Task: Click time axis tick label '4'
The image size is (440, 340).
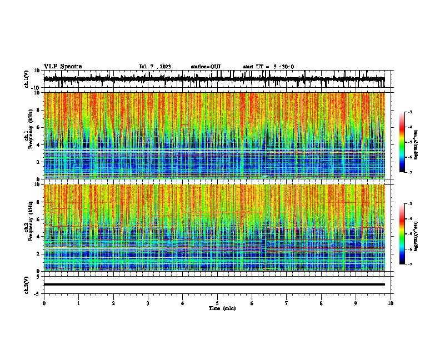Action: pos(183,303)
